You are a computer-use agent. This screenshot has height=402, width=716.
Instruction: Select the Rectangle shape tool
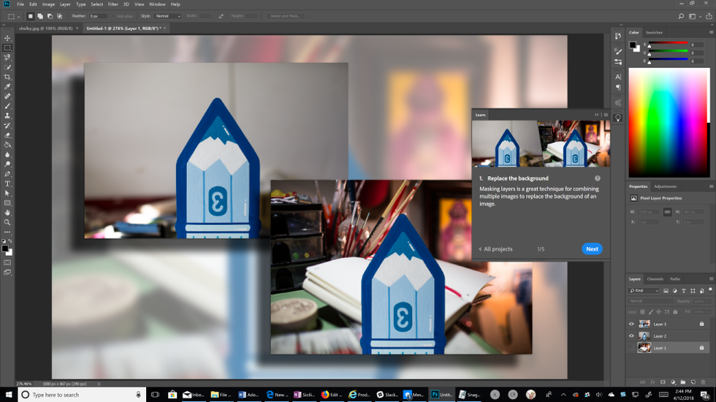7,203
